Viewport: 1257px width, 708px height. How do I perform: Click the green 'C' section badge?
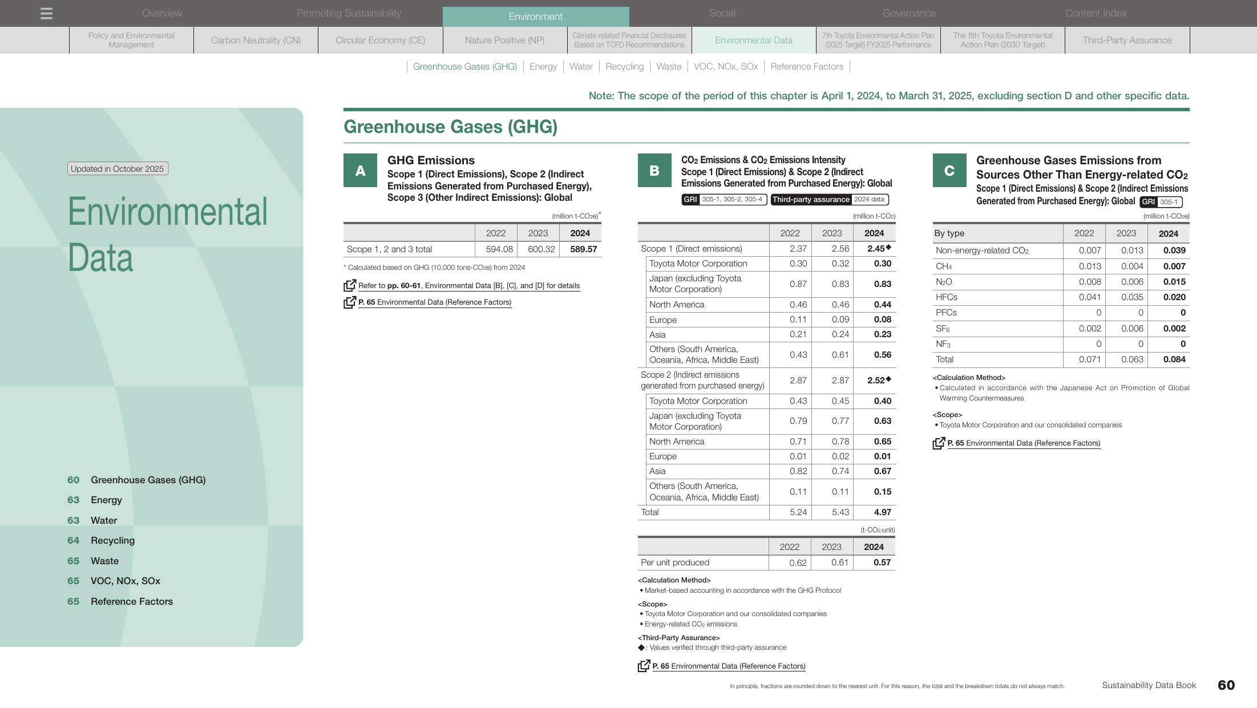tap(949, 171)
